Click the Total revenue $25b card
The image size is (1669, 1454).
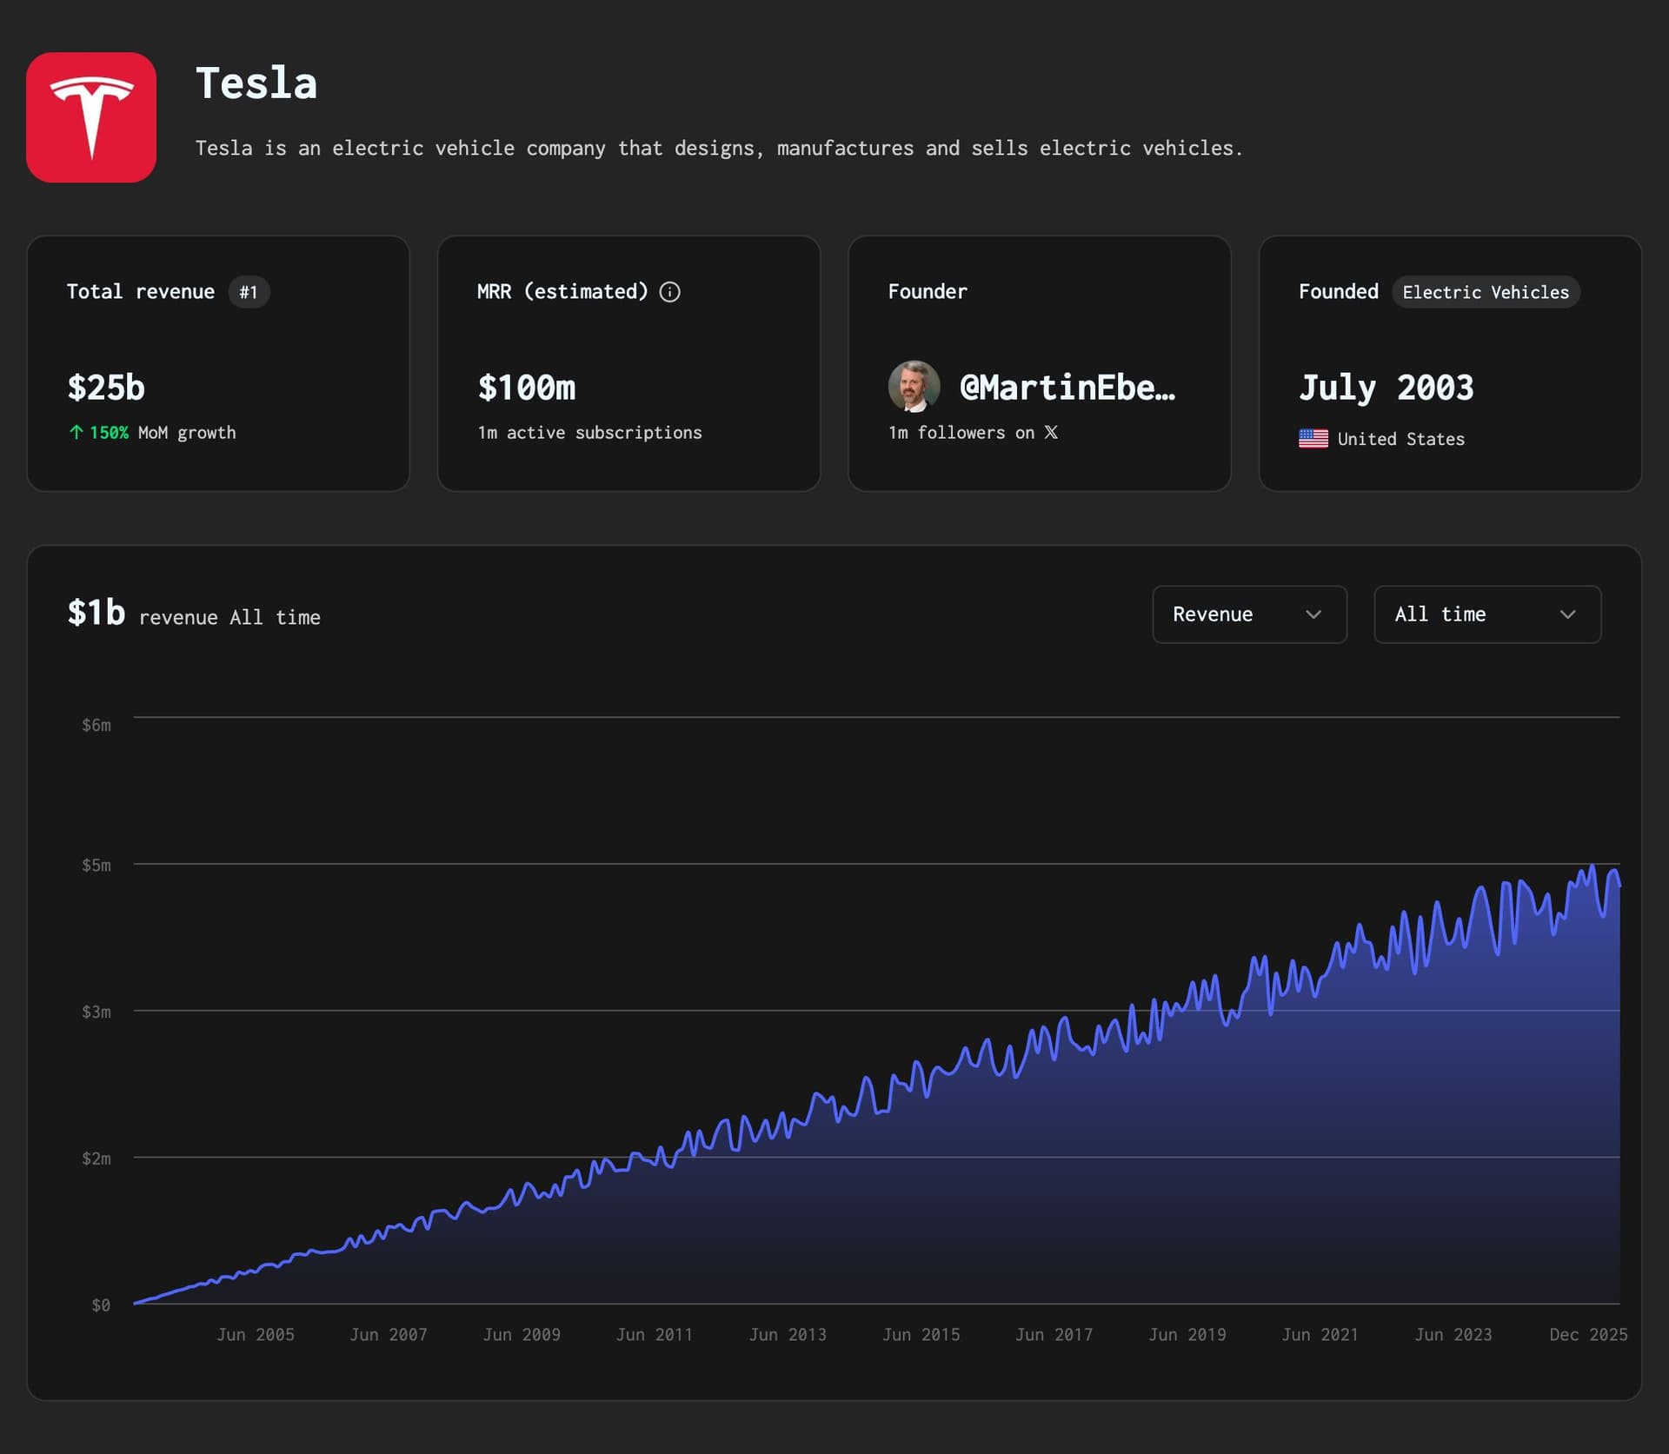click(x=217, y=363)
